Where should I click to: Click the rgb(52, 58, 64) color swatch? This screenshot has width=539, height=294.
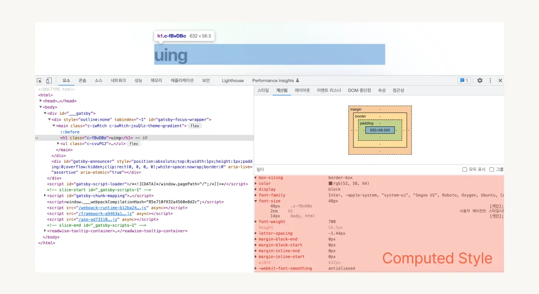(x=330, y=183)
